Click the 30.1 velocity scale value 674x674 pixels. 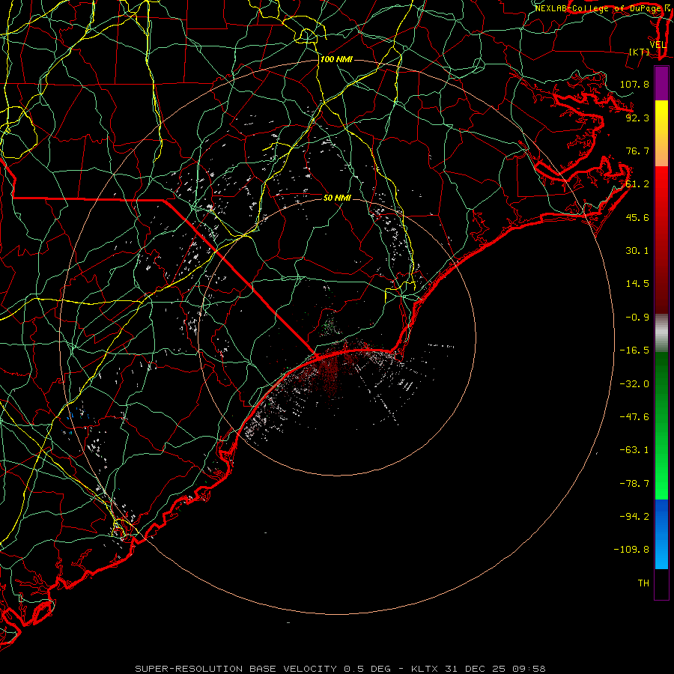click(637, 251)
